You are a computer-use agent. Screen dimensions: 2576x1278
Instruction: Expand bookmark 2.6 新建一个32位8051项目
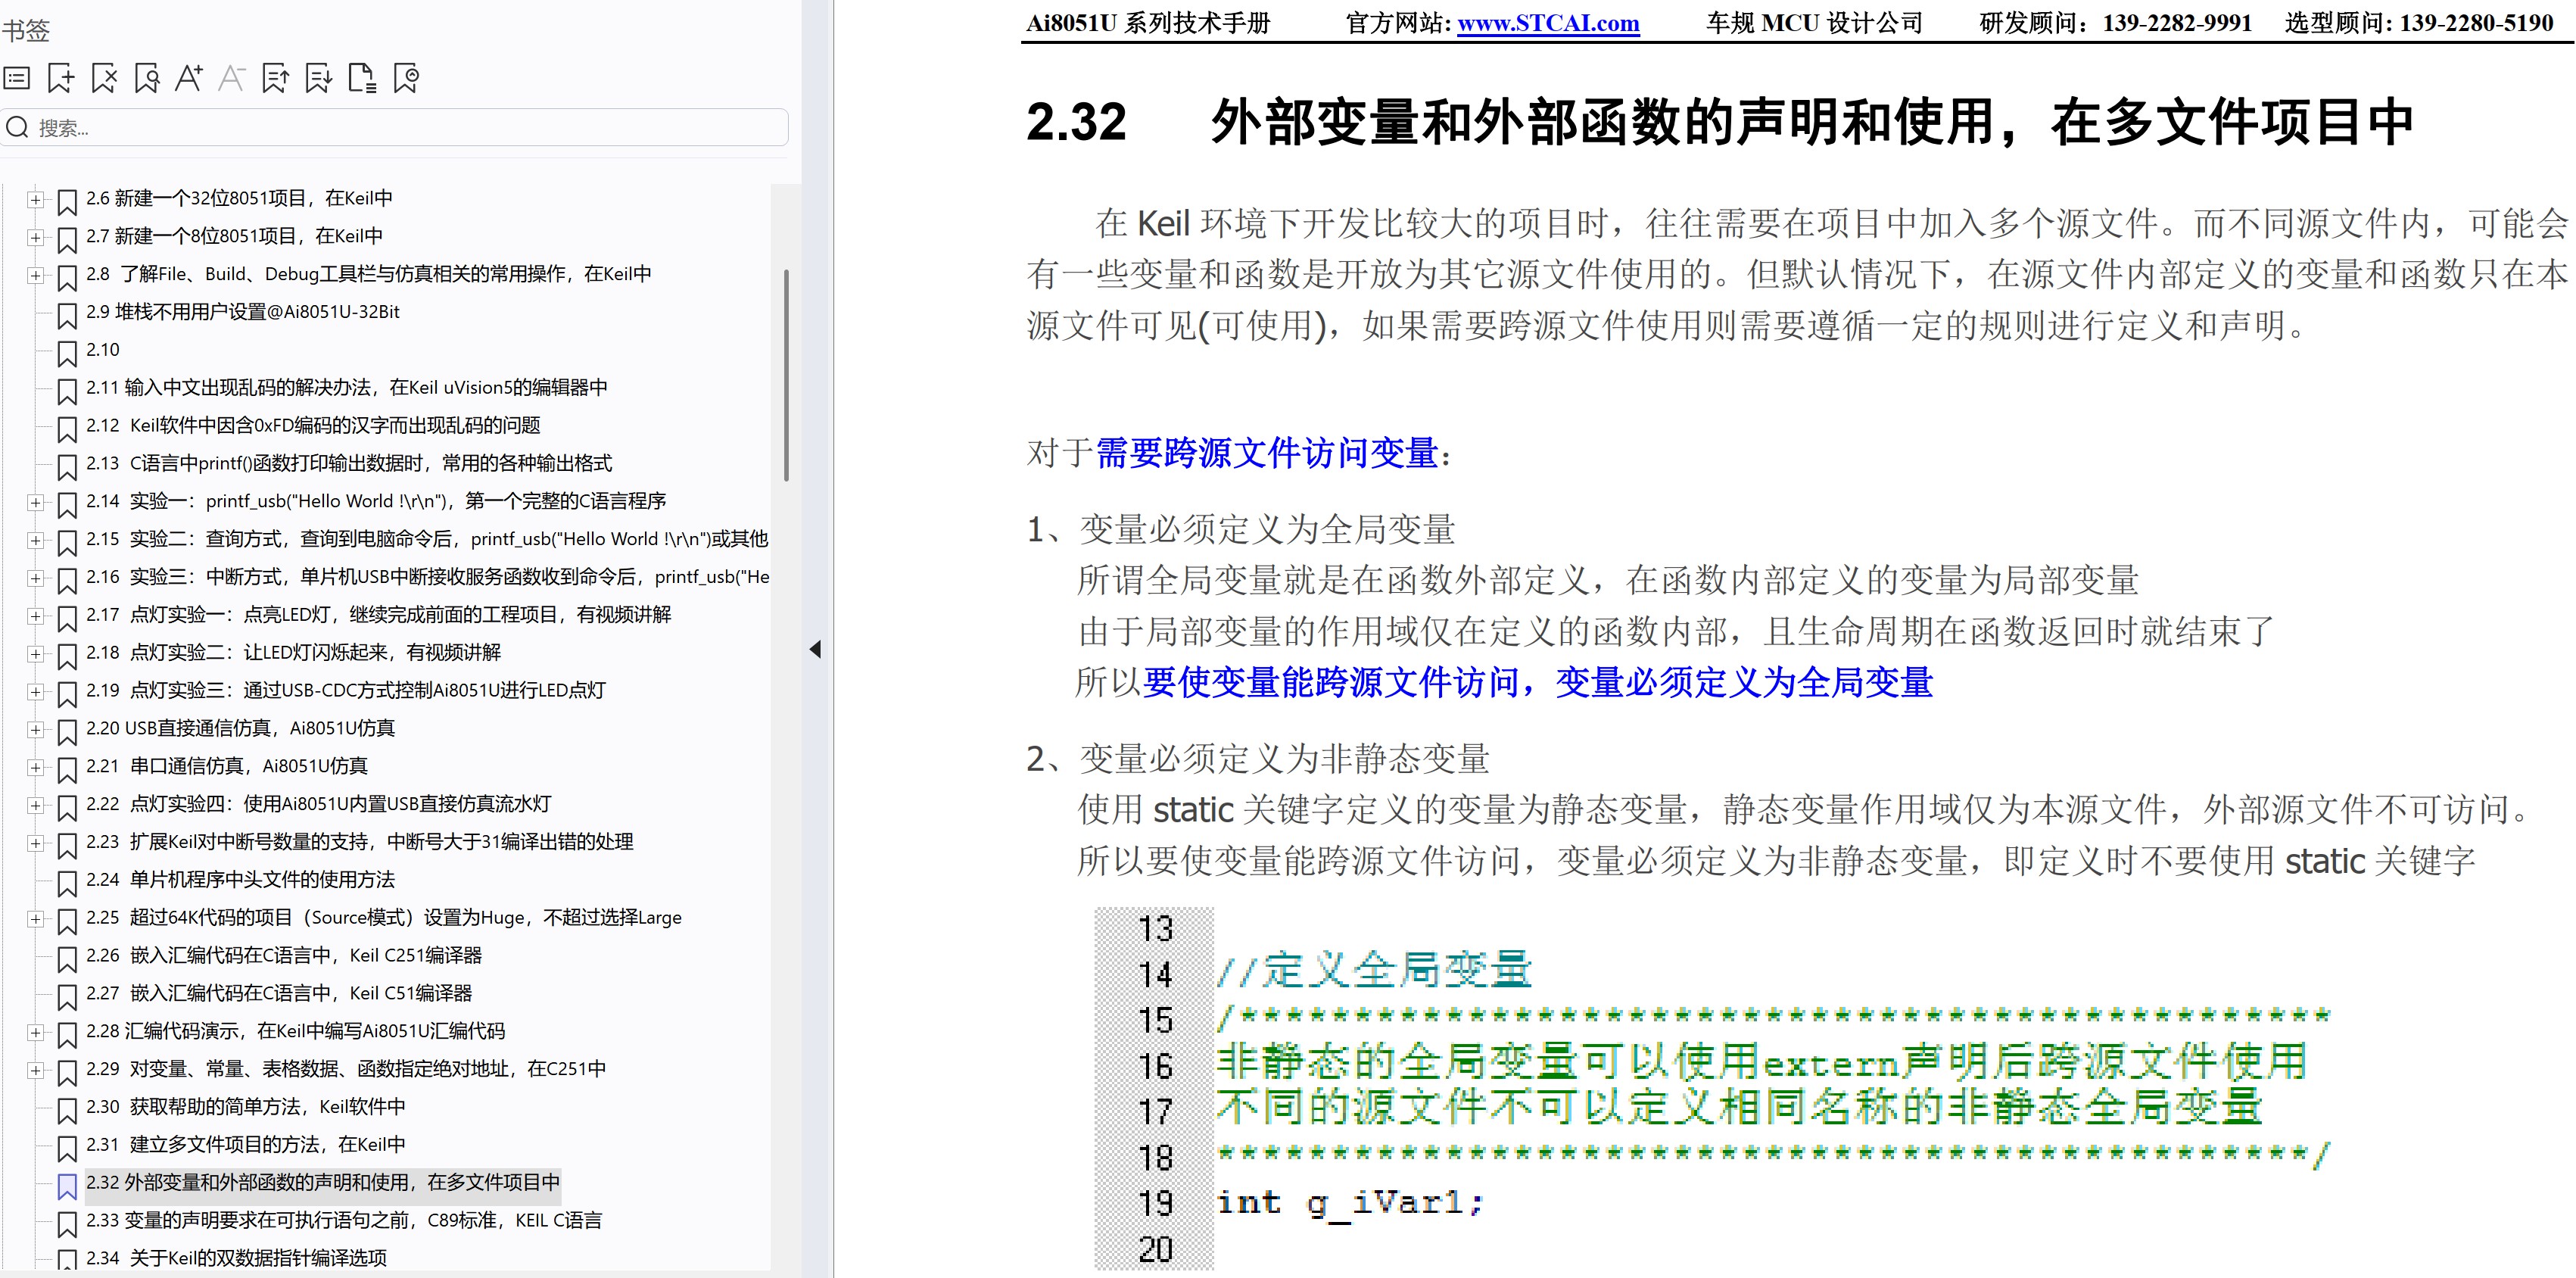point(36,199)
